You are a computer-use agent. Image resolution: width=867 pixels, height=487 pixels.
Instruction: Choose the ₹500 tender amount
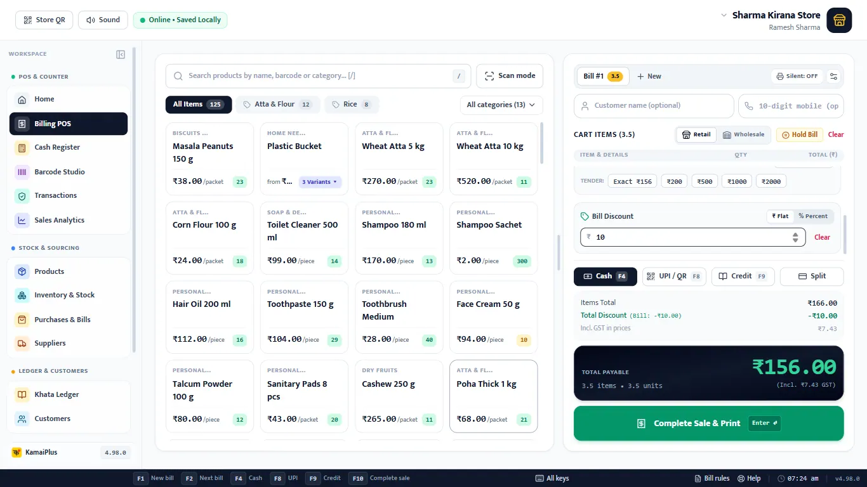[705, 181]
